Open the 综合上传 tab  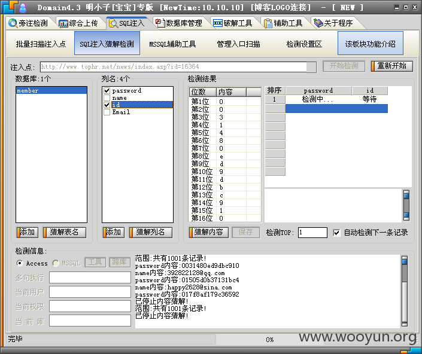point(78,23)
